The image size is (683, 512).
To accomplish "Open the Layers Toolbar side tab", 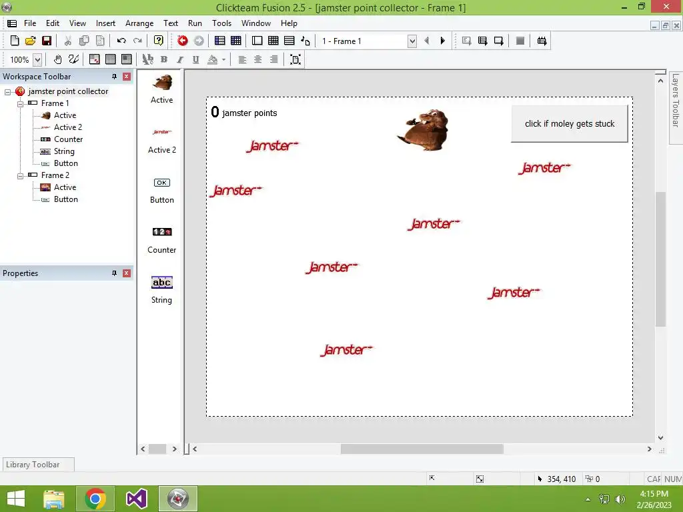I will [x=676, y=107].
